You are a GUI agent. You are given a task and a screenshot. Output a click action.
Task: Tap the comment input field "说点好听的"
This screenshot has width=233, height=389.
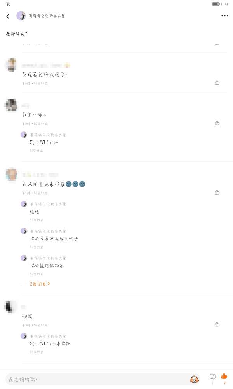[97, 379]
